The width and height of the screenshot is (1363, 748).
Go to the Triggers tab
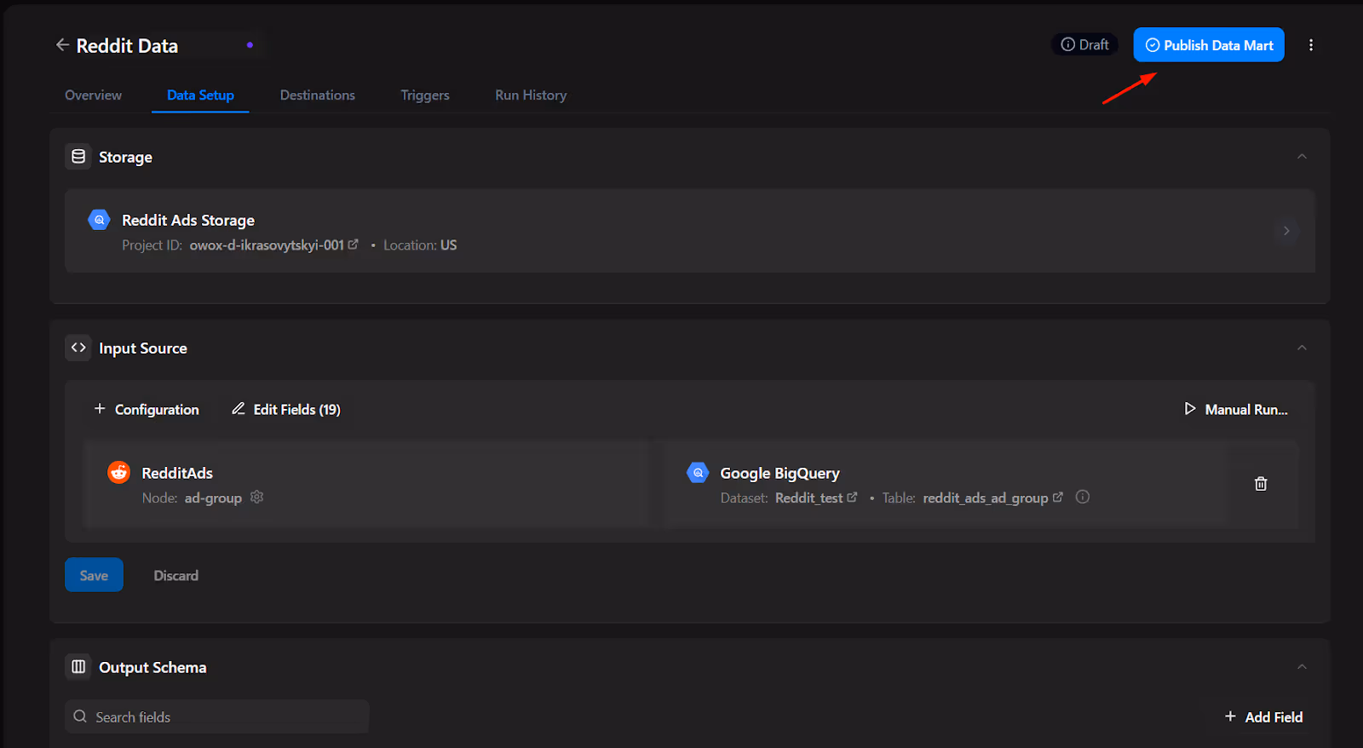[x=425, y=95]
